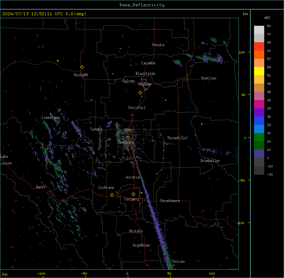This screenshot has height=278, width=284.
Task: Click the RockyMH label
Action: click(x=81, y=75)
